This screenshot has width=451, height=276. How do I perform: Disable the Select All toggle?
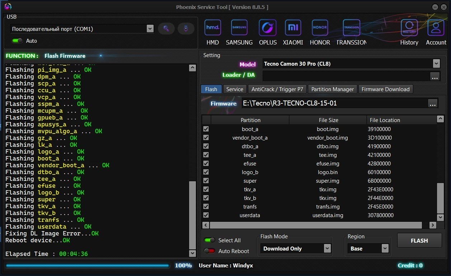pos(210,240)
